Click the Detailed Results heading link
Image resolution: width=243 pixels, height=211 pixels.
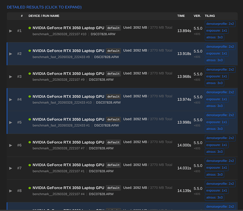(44, 7)
